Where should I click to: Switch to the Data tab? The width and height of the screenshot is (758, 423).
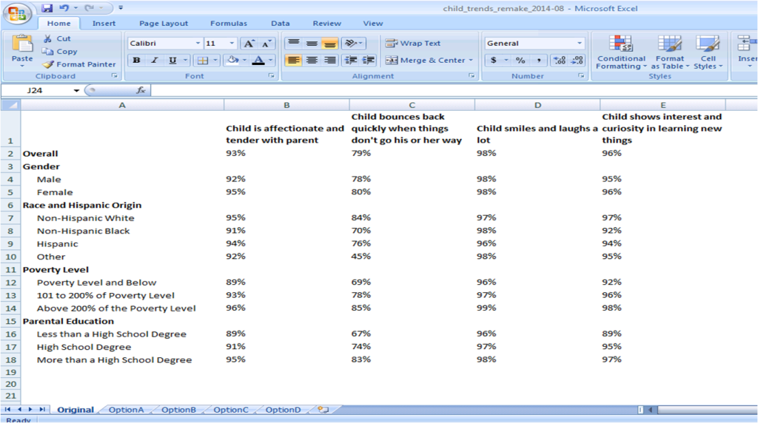tap(281, 23)
